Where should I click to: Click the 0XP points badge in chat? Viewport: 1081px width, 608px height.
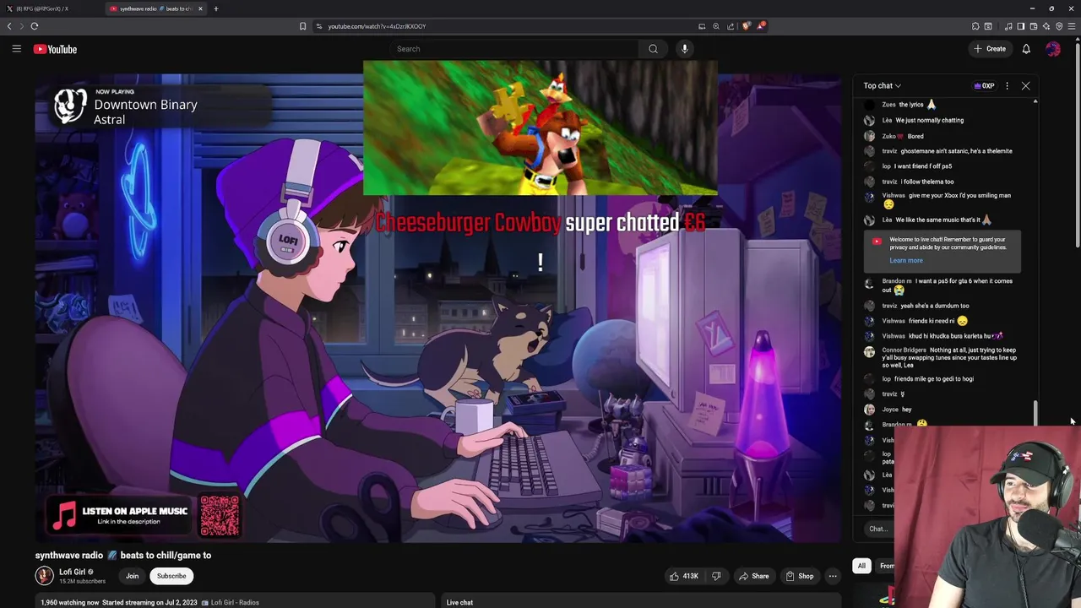point(985,85)
